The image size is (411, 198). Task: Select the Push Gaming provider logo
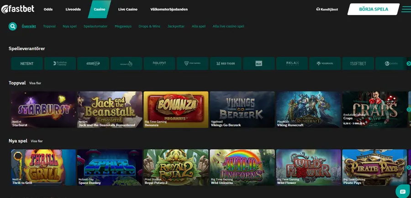click(x=192, y=63)
